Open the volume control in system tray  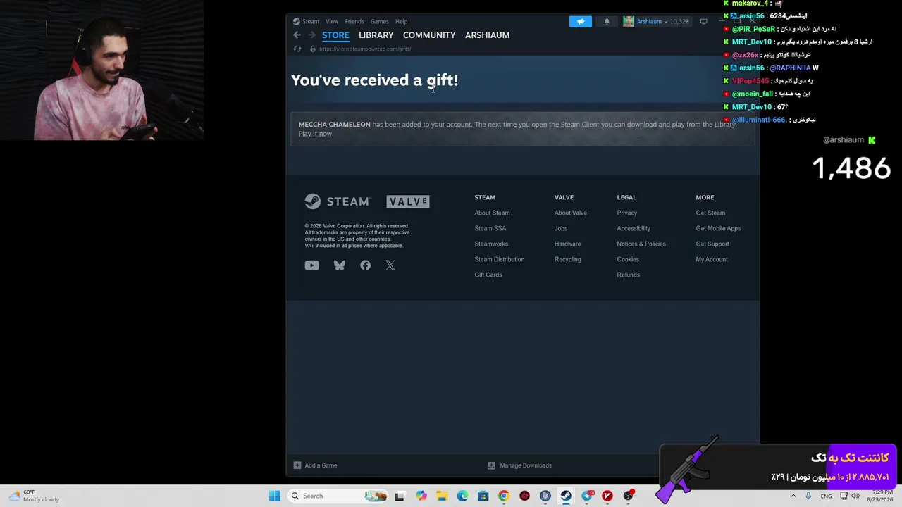point(855,496)
